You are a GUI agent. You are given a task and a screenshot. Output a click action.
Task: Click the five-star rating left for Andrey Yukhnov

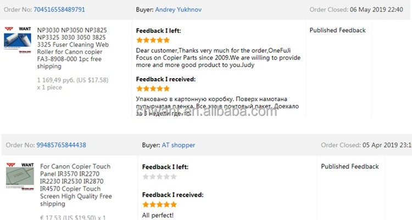coord(153,40)
